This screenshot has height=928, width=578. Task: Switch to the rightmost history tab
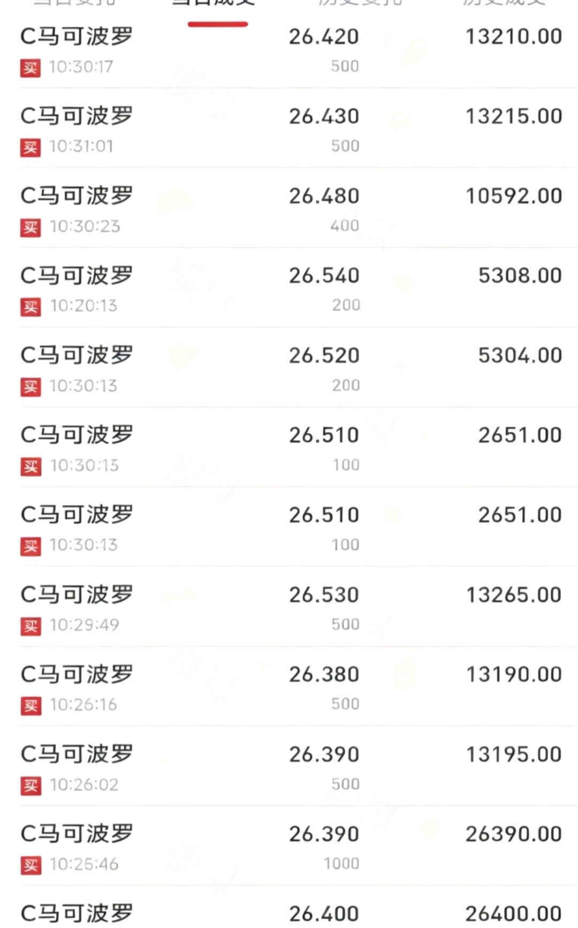504,3
